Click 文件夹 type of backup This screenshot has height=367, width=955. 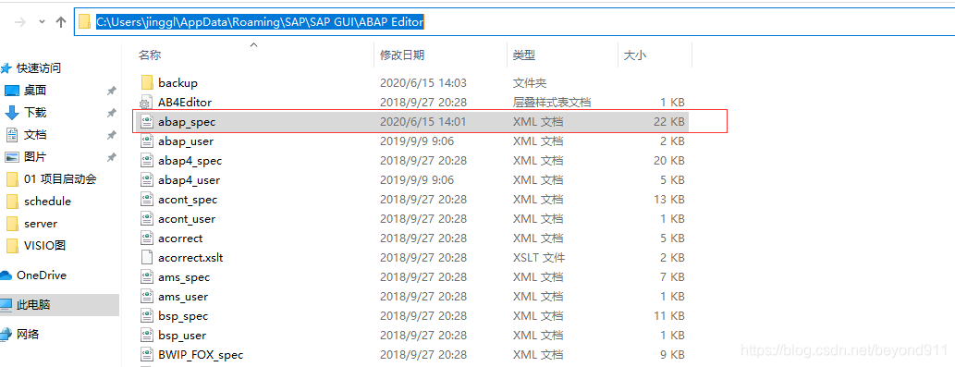click(529, 83)
